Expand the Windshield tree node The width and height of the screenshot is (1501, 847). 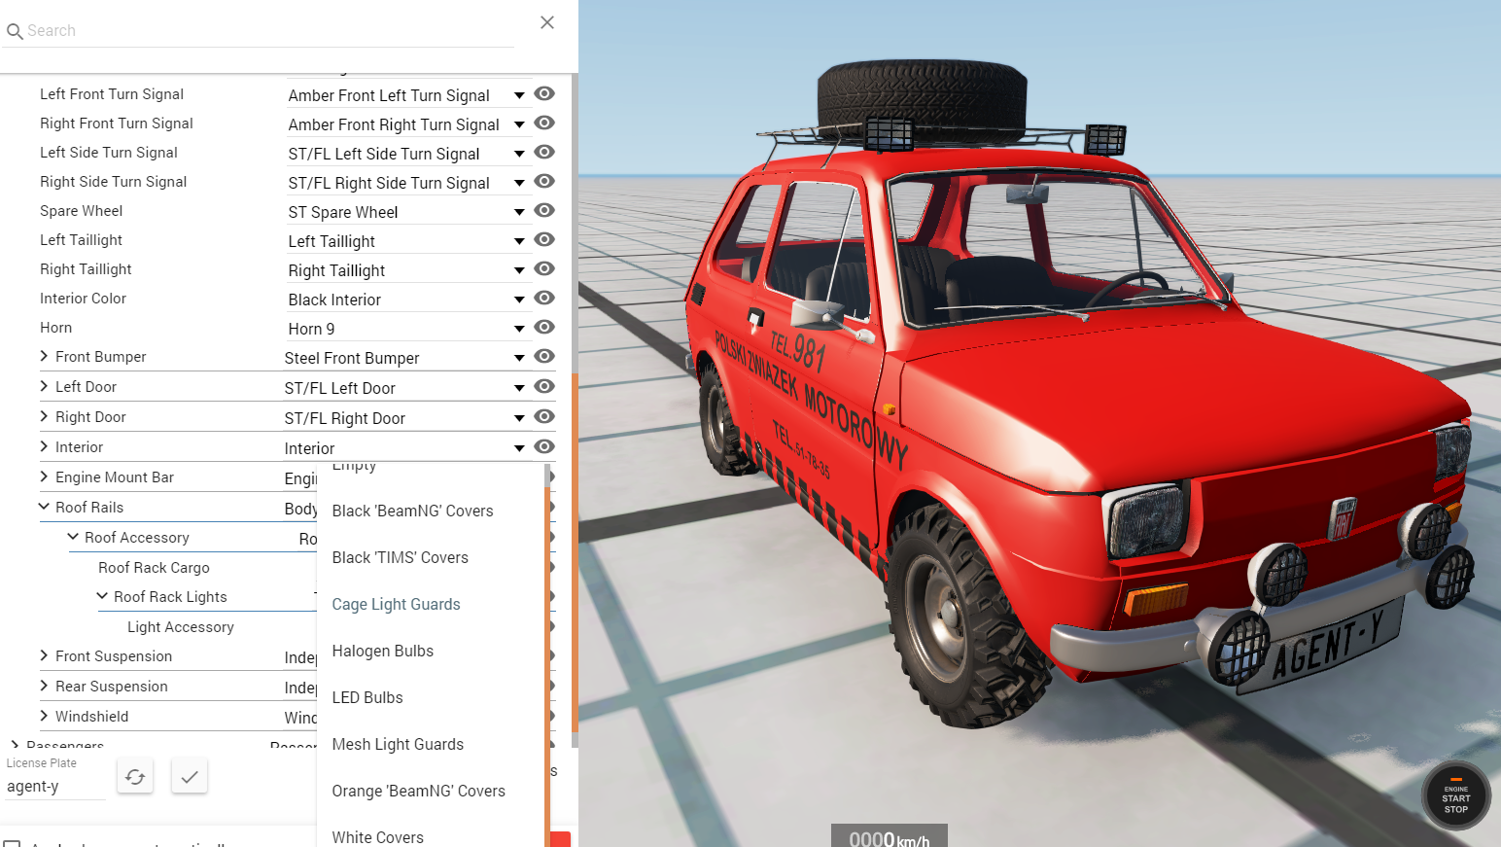pyautogui.click(x=44, y=716)
